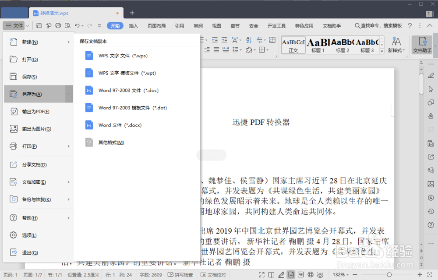Expand 新建(N) submenu arrow
Image resolution: width=438 pixels, height=280 pixels.
68,42
